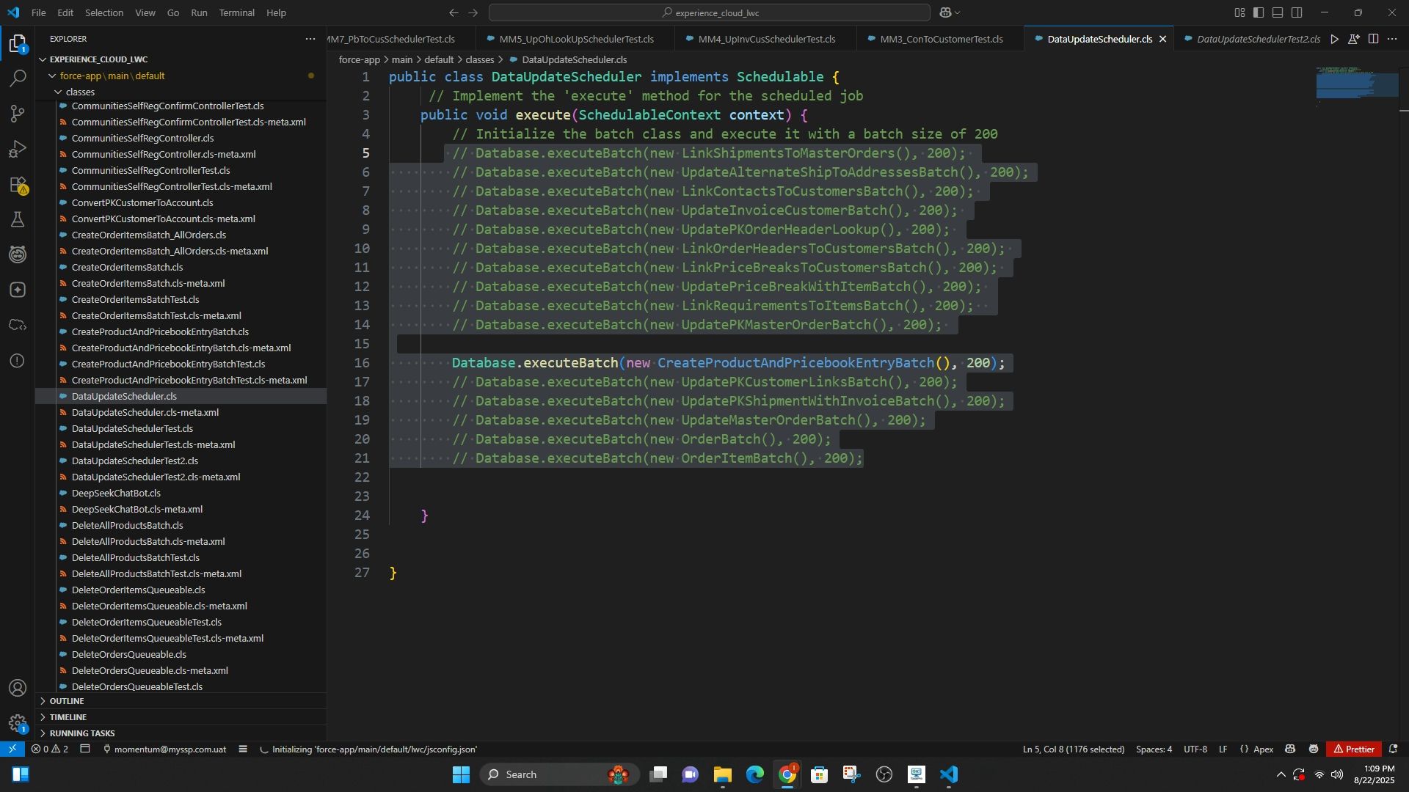Expand the TIMELINE section

click(68, 717)
